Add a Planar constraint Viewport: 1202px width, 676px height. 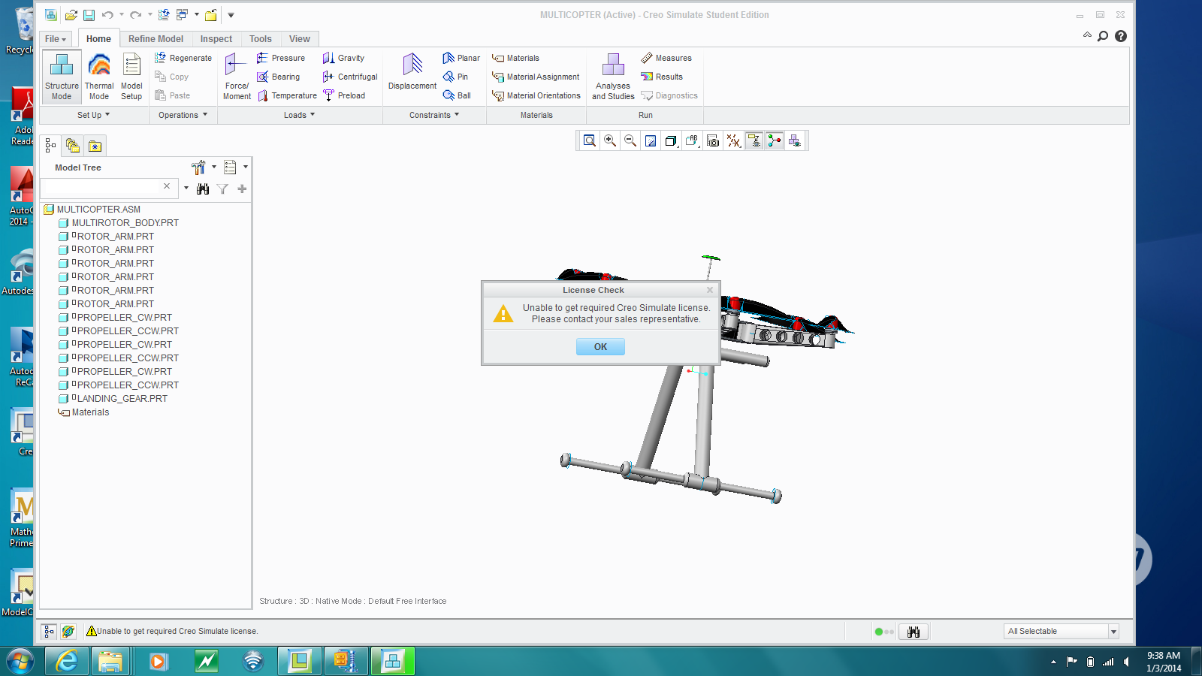click(461, 58)
